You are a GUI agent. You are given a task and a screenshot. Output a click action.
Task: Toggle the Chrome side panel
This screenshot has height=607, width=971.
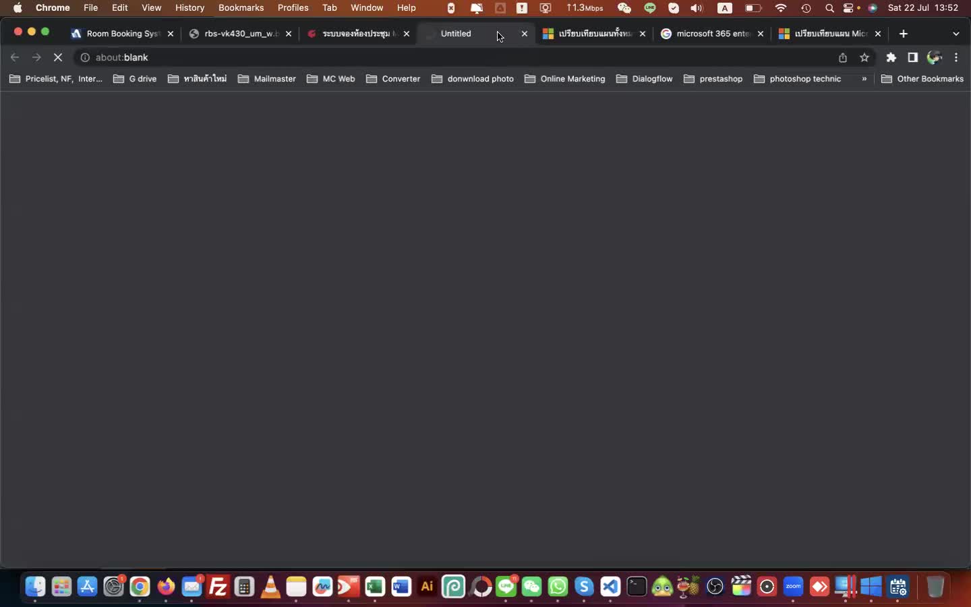click(912, 58)
